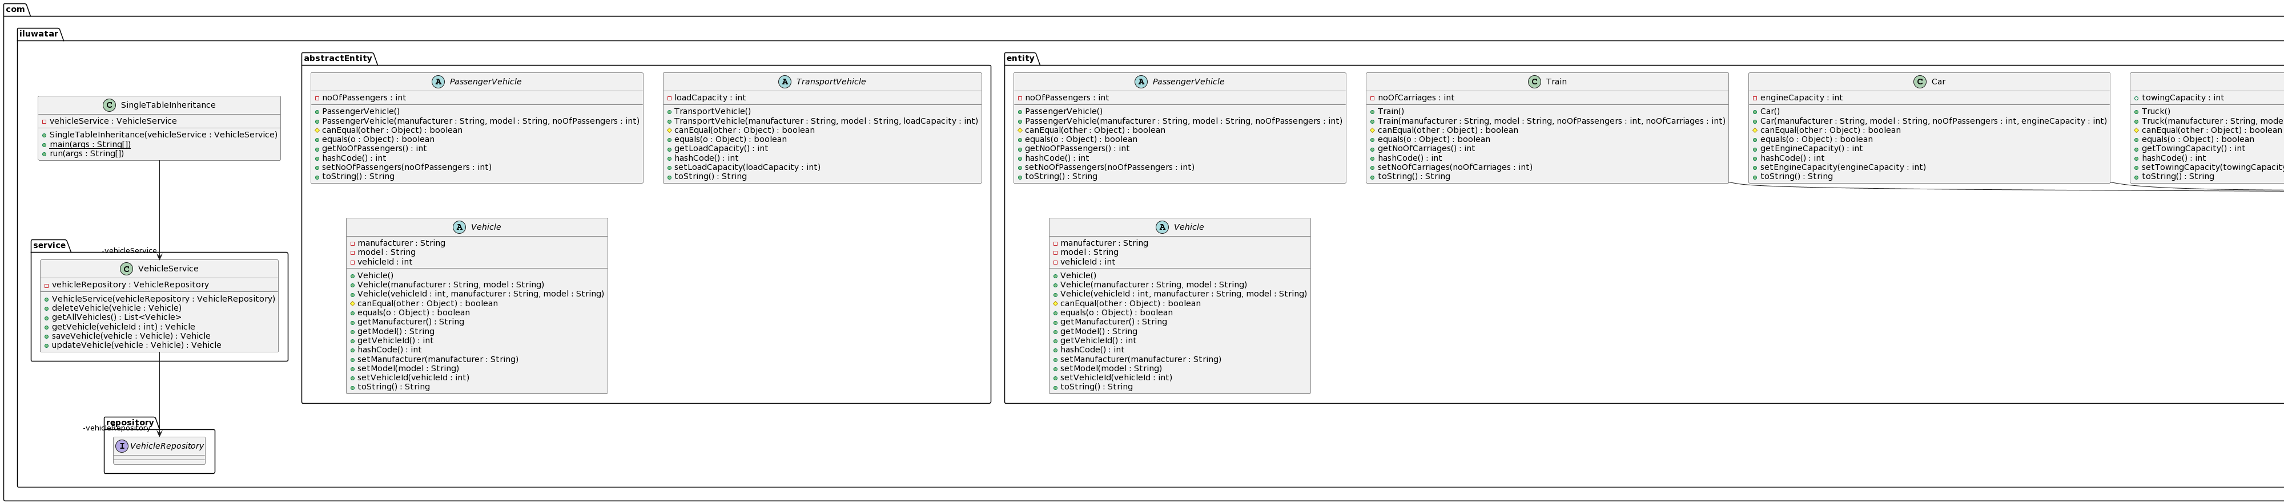Click abstract icon of abstractEntity Vehicle
Viewport: 2284px width, 504px height.
[459, 227]
